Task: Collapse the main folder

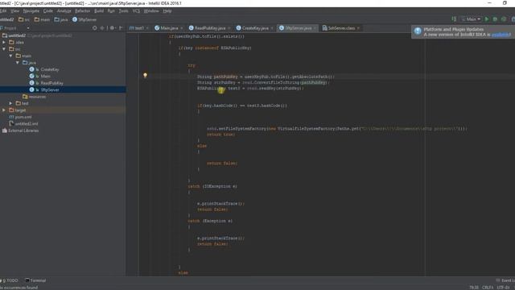Action: 10,56
